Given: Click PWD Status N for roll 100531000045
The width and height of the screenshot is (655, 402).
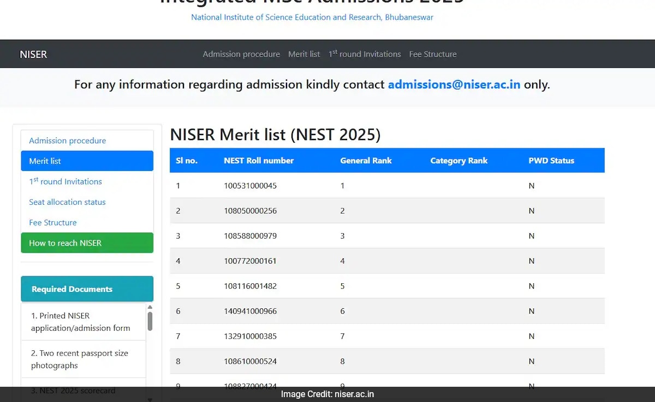Looking at the screenshot, I should 531,186.
